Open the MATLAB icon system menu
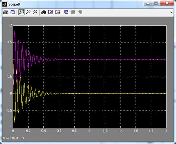 pyautogui.click(x=5, y=5)
